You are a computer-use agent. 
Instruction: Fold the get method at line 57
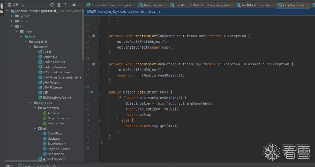click(x=99, y=92)
